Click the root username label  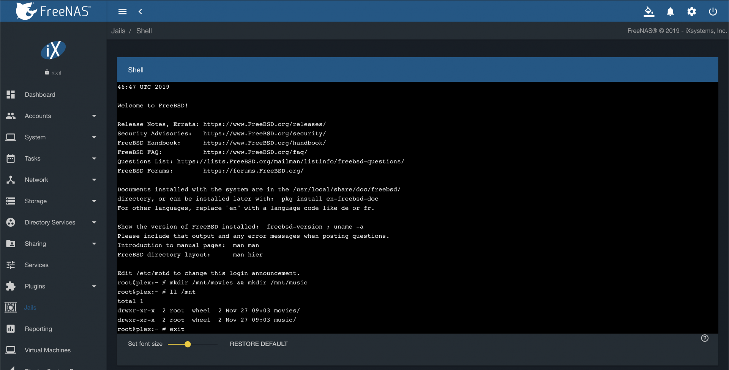[x=56, y=73]
